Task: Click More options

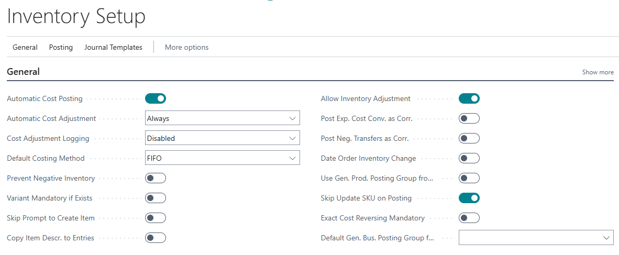Action: pos(187,47)
